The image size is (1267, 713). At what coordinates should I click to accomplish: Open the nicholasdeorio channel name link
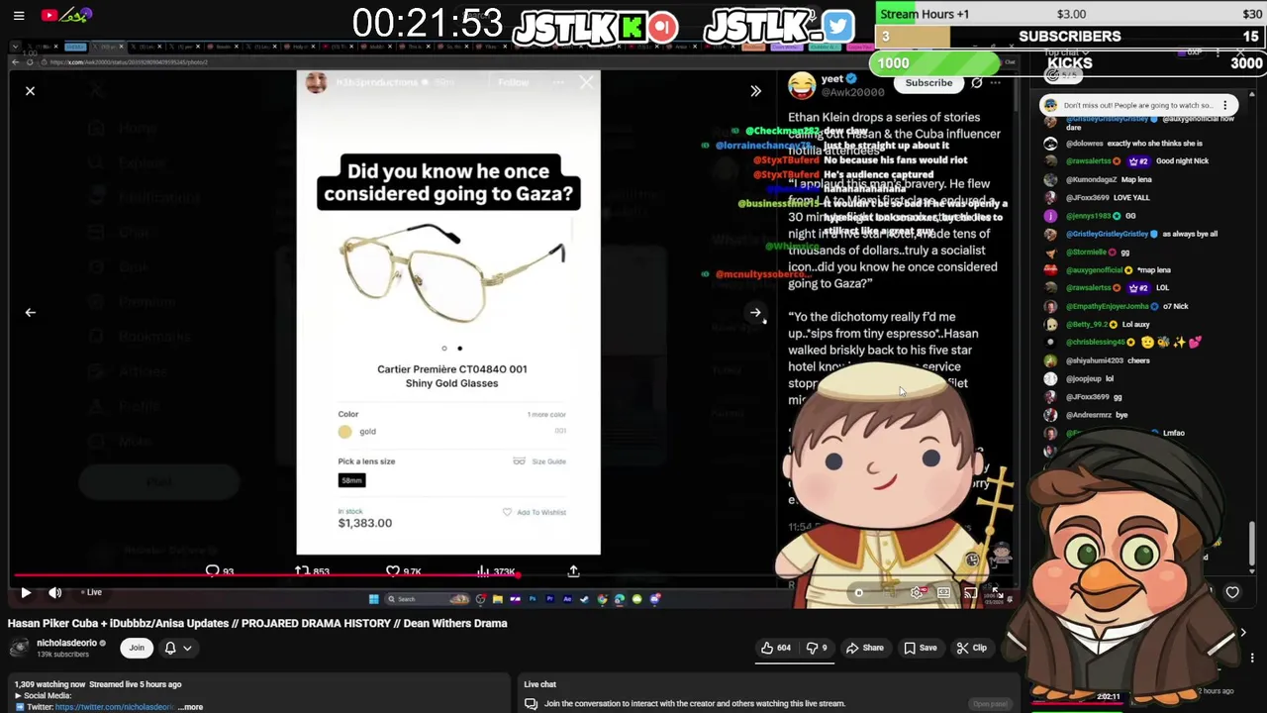(67, 643)
